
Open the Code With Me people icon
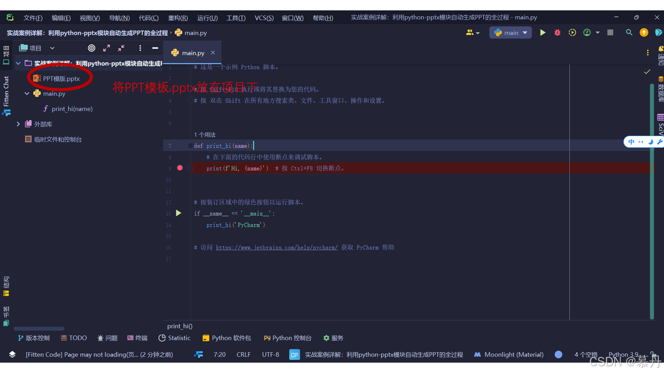pyautogui.click(x=470, y=33)
